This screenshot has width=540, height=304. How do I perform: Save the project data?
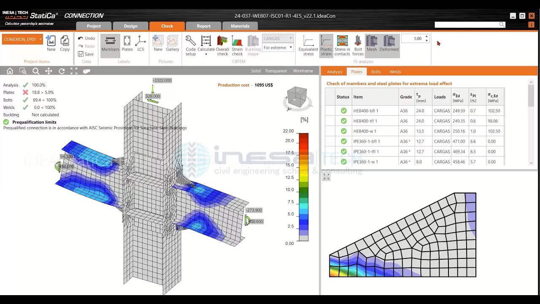(x=86, y=54)
